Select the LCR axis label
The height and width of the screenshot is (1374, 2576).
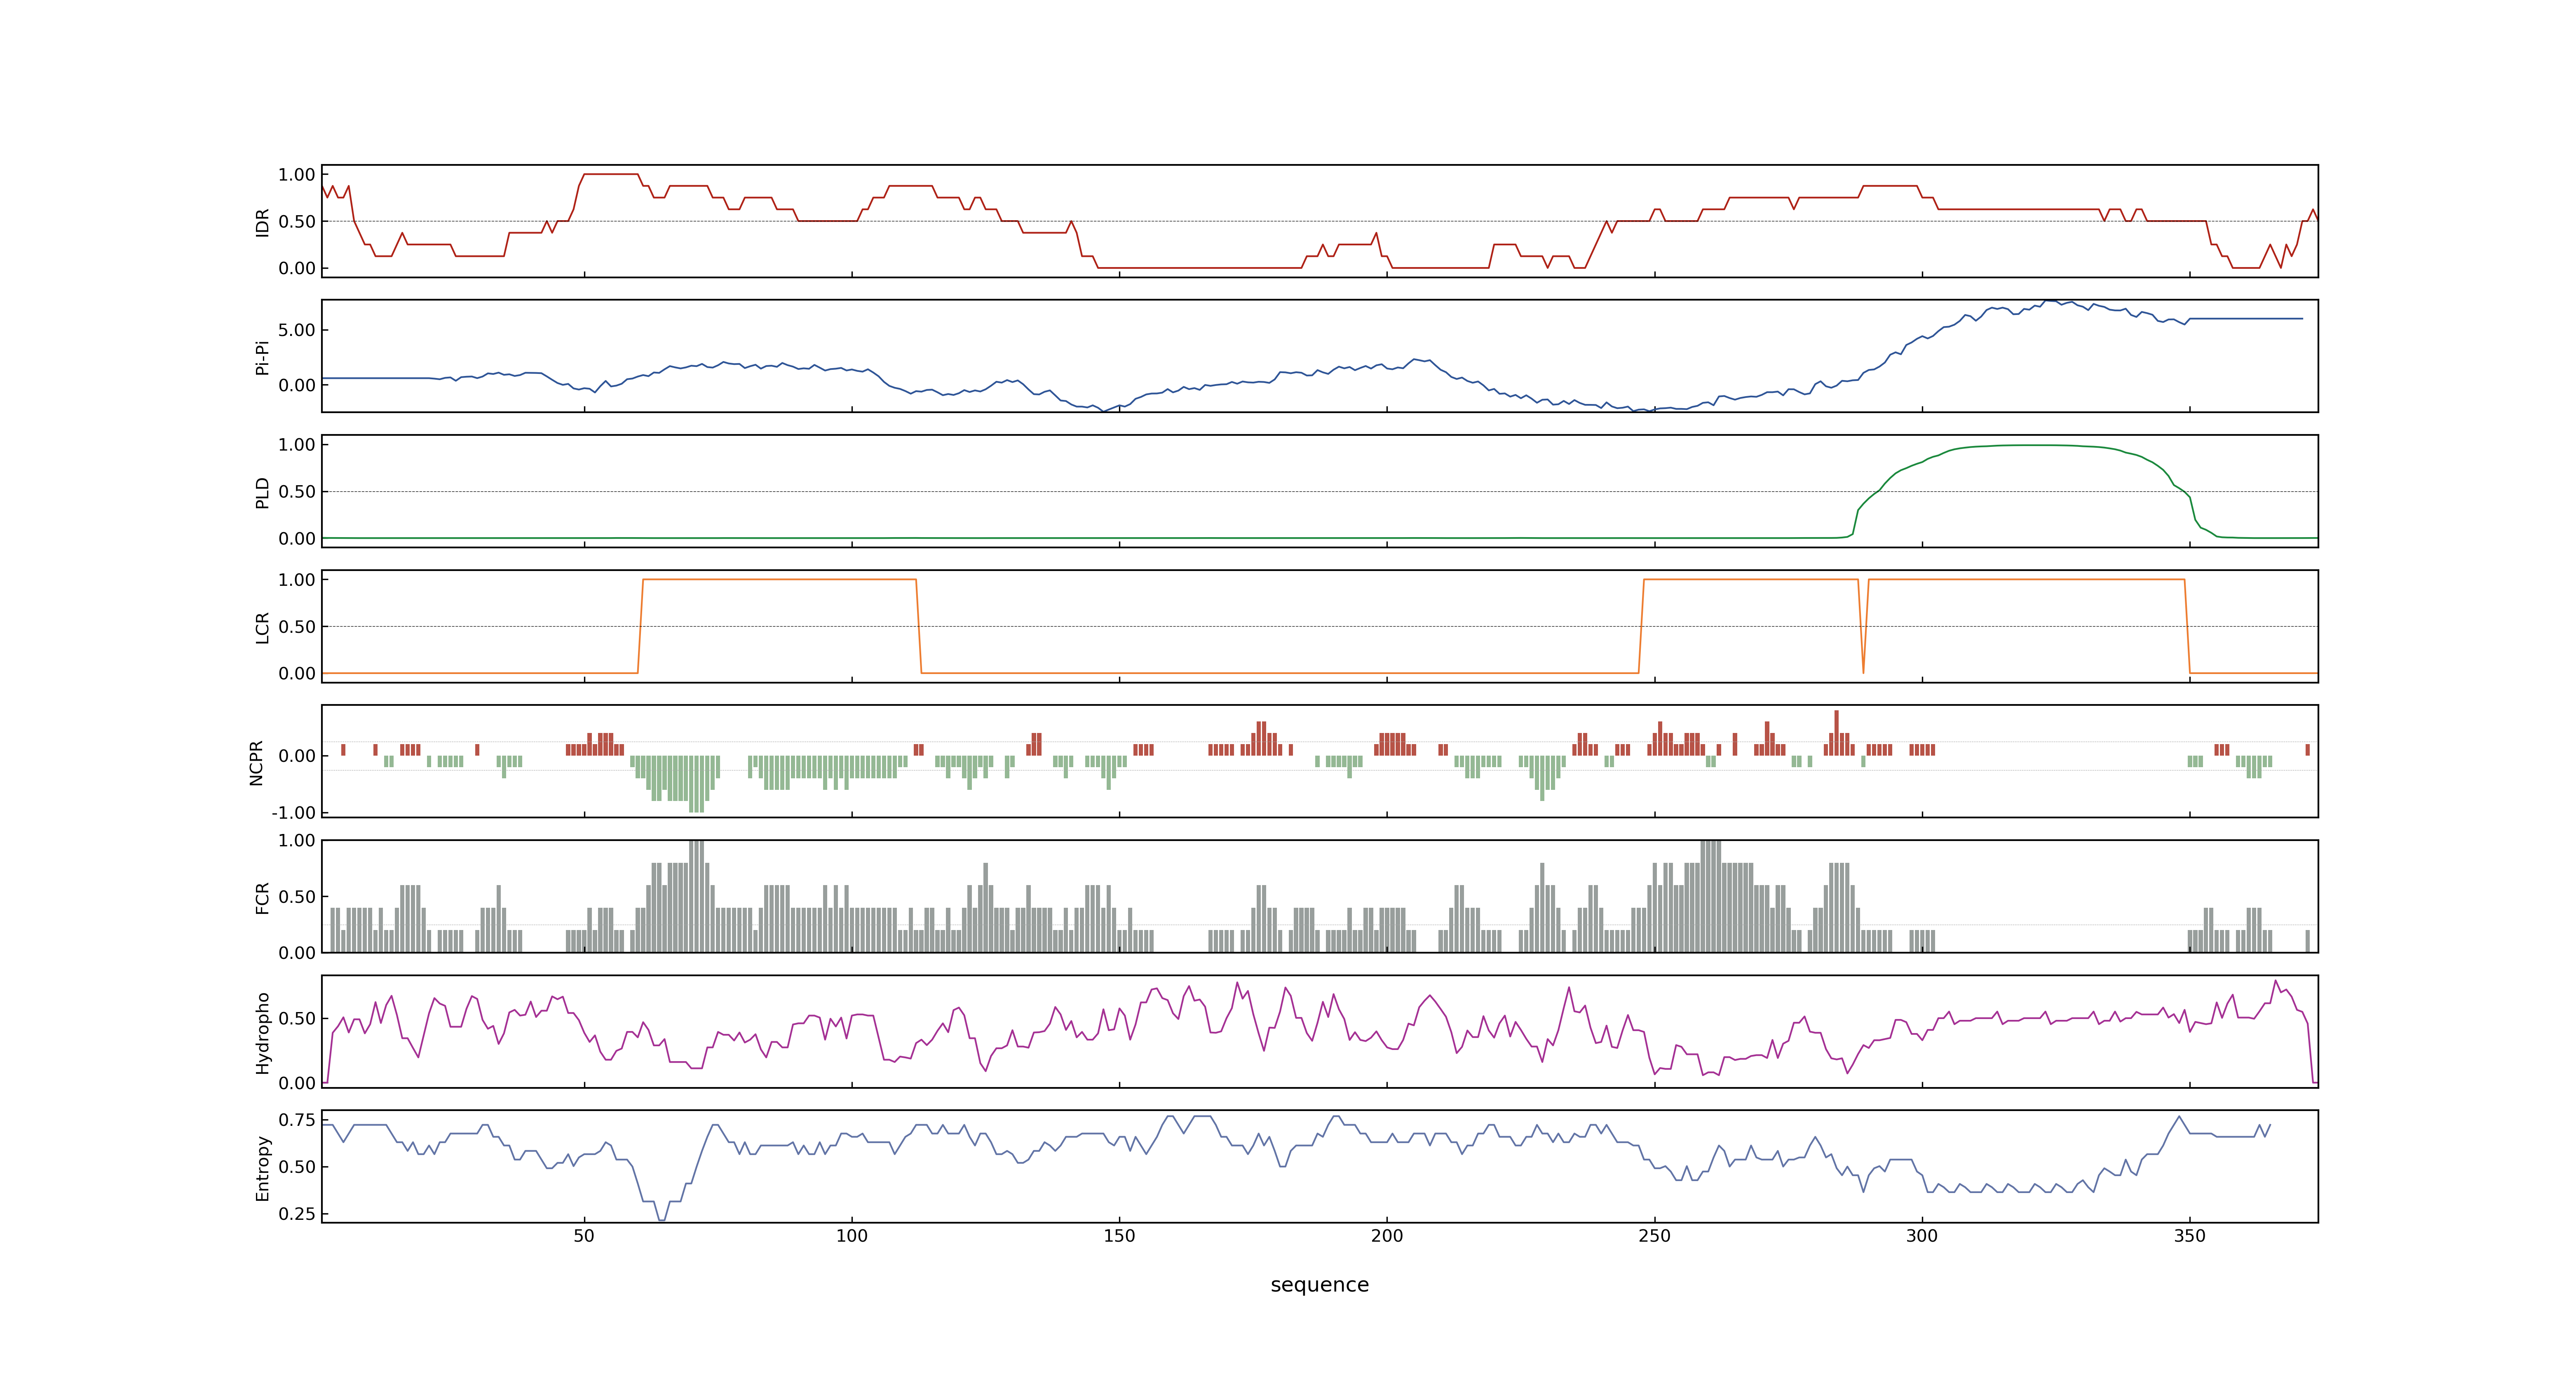[x=263, y=627]
